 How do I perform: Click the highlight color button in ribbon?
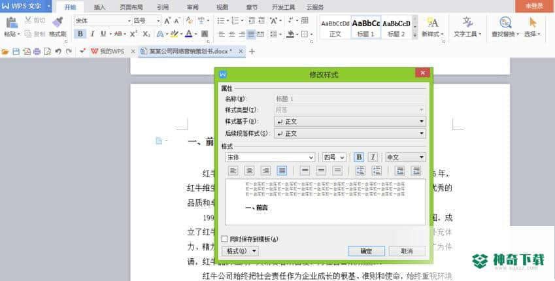(174, 34)
